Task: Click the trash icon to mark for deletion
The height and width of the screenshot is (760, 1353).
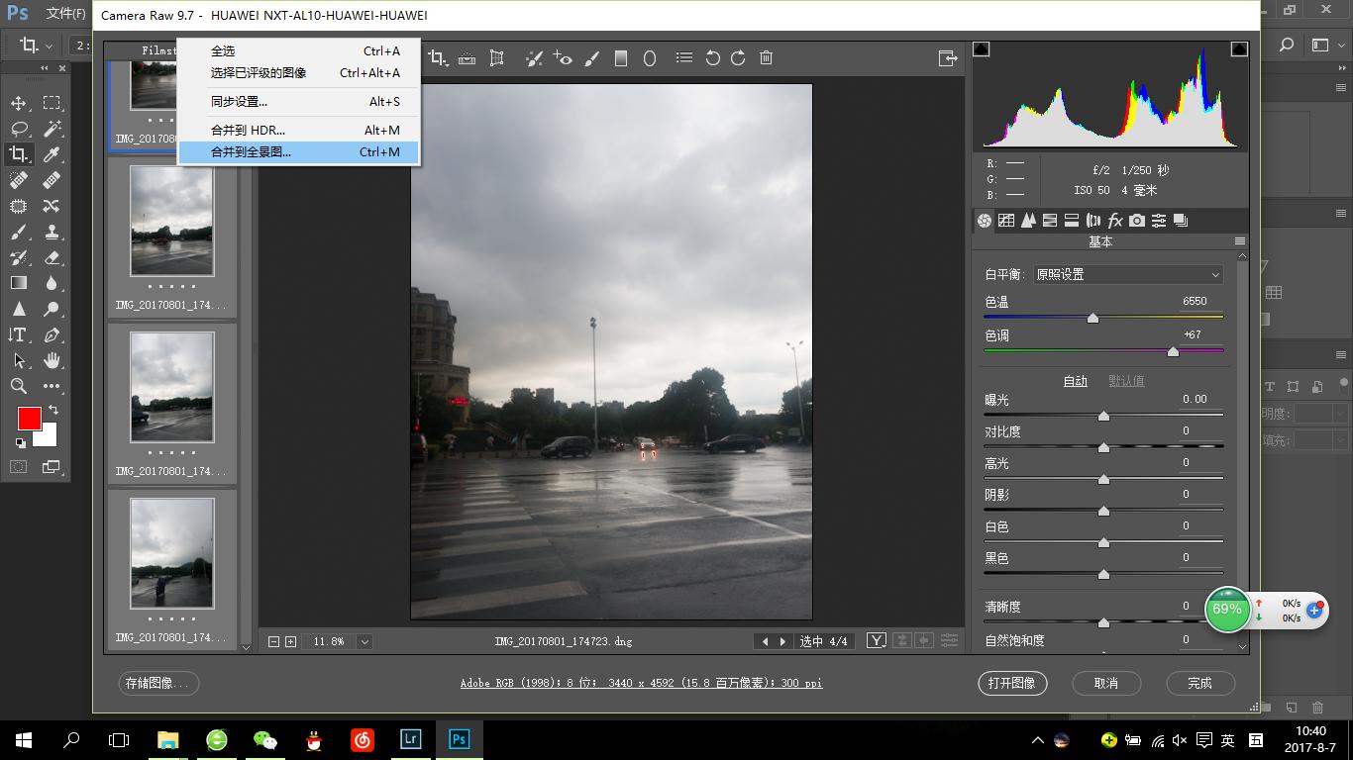Action: pos(766,58)
